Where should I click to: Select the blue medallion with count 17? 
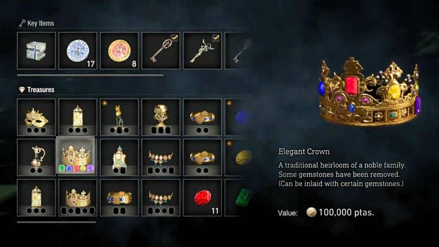coord(78,51)
